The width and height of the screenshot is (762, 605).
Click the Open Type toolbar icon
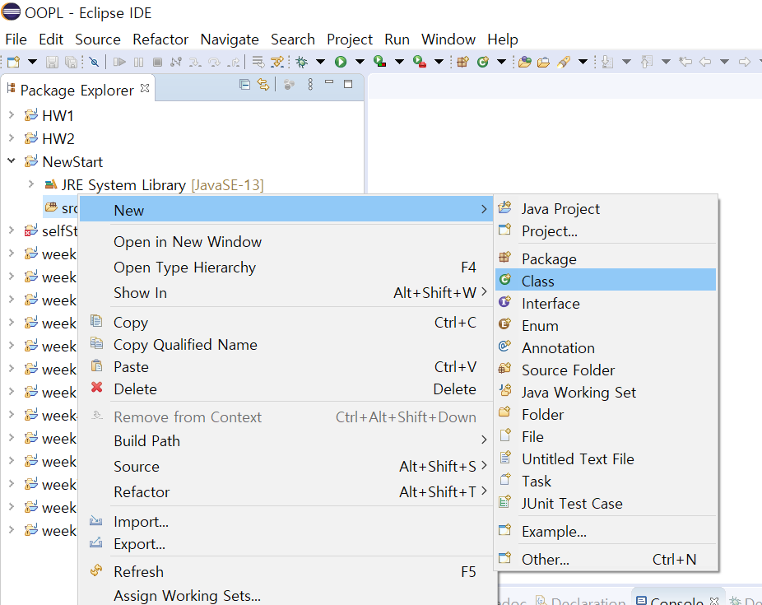click(x=524, y=62)
